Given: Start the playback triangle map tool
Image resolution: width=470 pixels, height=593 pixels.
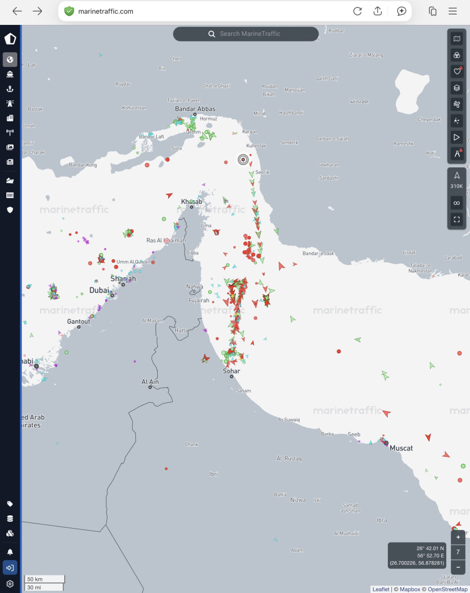Looking at the screenshot, I should (457, 137).
